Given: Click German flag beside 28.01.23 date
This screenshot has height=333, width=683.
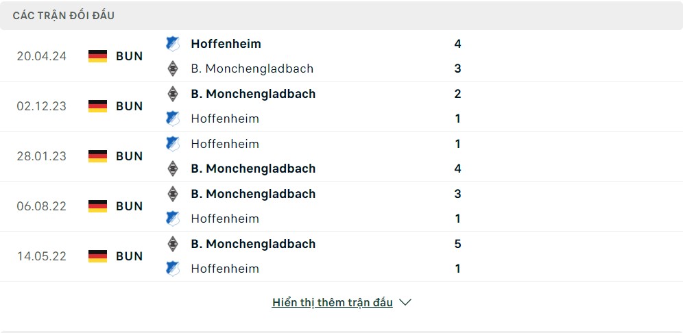Looking at the screenshot, I should [98, 156].
